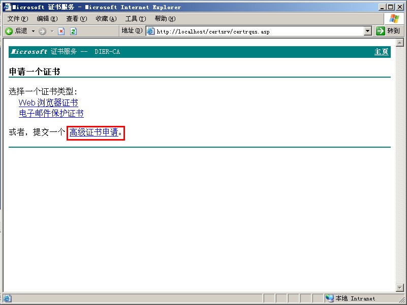Open the 工具 (Tools) menu
Screen dimensions: 407x305
pyautogui.click(x=135, y=19)
